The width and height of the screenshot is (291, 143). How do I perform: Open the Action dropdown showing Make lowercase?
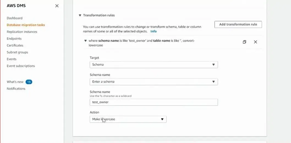[128, 119]
